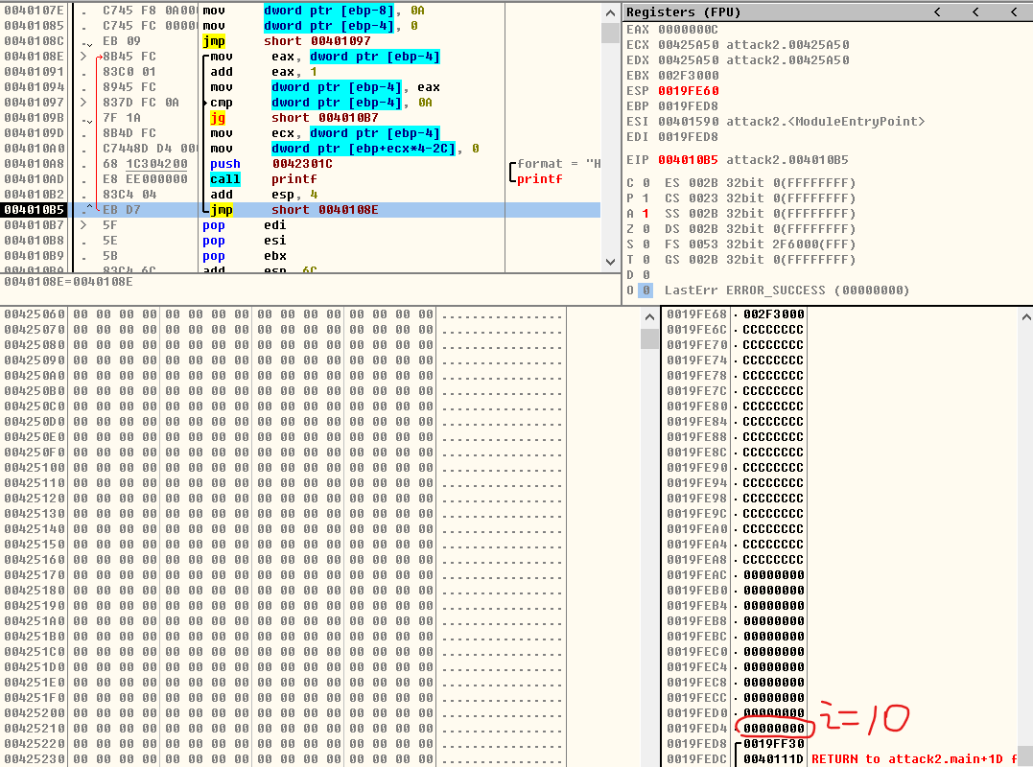Click the disassembly vertical scrollbar thumb
Image resolution: width=1033 pixels, height=767 pixels.
[610, 34]
